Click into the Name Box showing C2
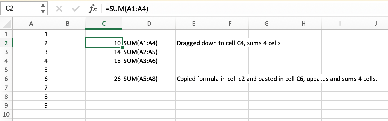The image size is (388, 121). 20,9
